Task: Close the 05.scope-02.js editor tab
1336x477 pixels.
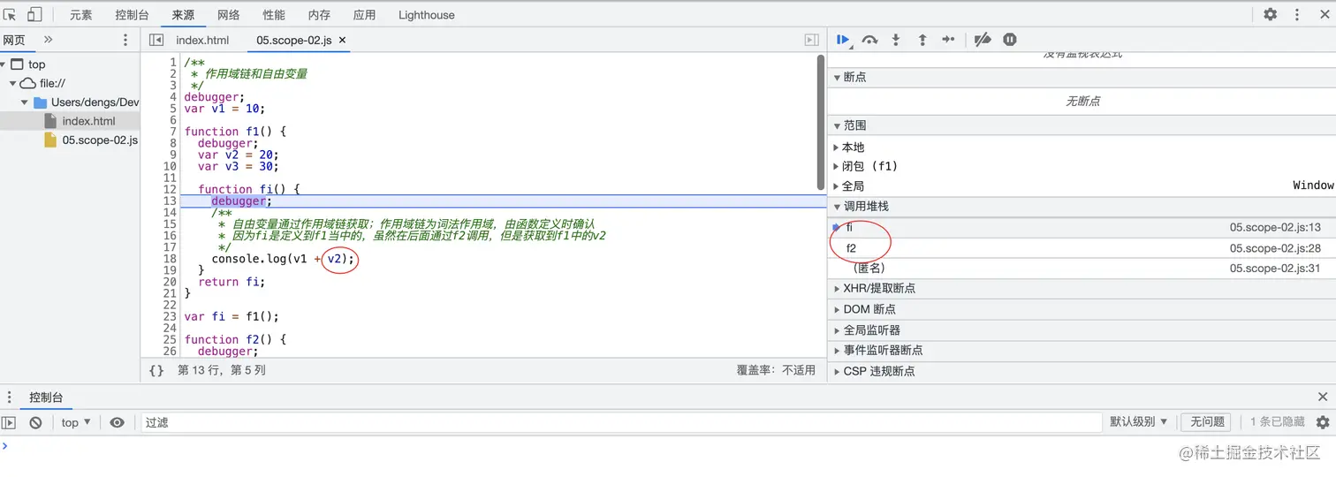Action: [343, 40]
